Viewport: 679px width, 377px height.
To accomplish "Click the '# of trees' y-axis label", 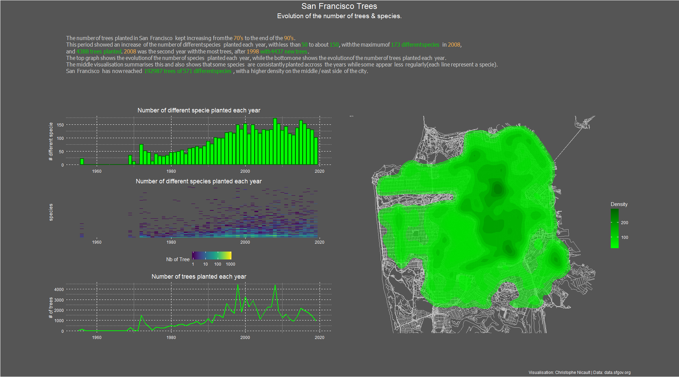I will tap(51, 308).
